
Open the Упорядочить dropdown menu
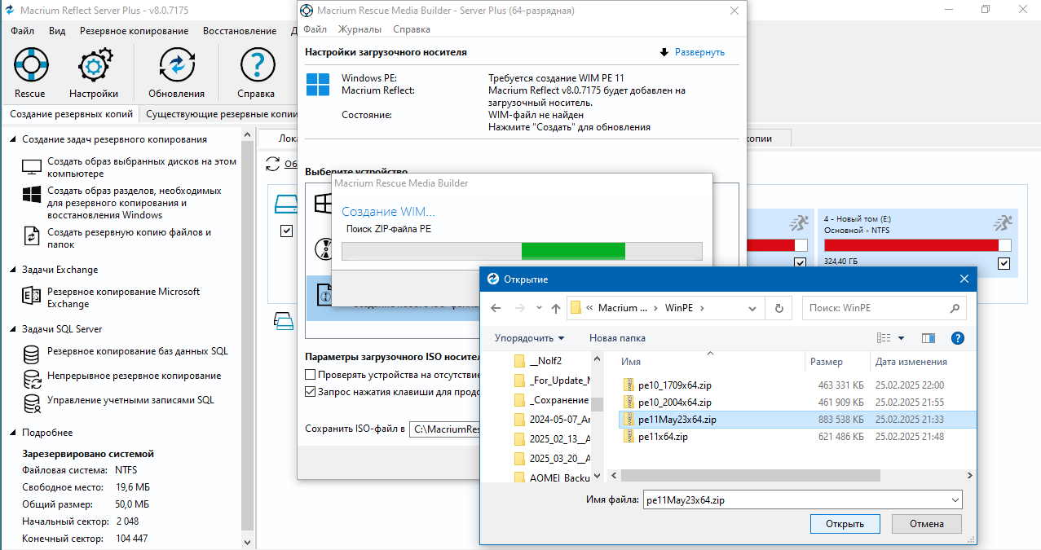(529, 338)
